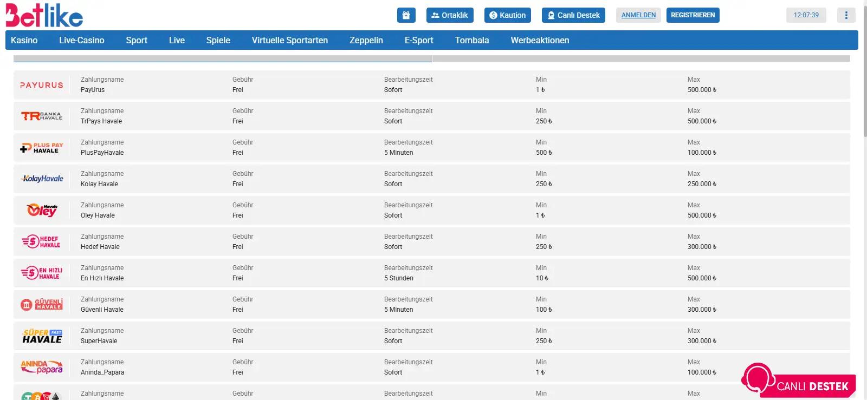Select the Aninda Papara logo
867x400 pixels.
pyautogui.click(x=42, y=367)
